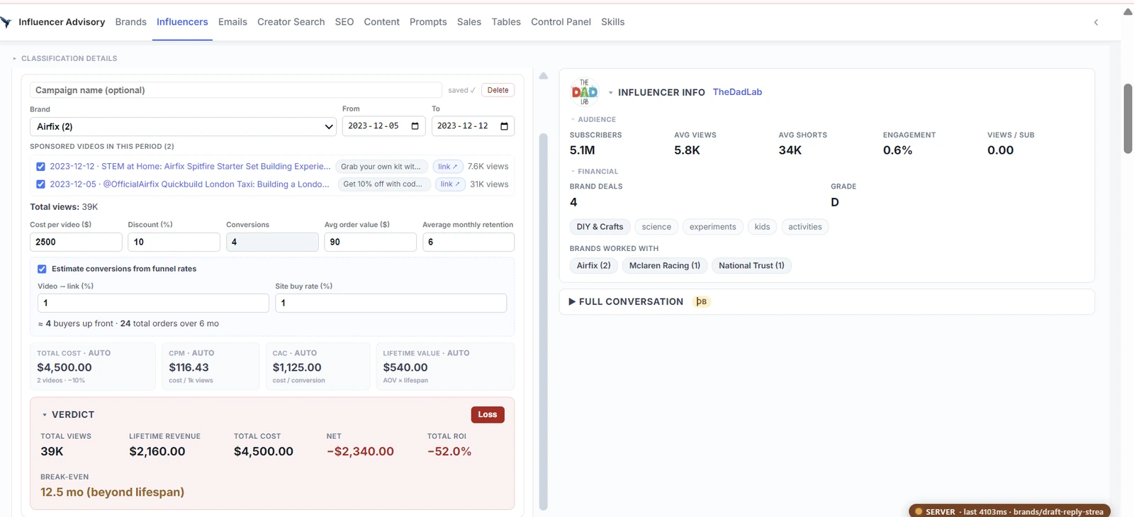Screen dimensions: 1134x517
Task: Open the Content tab
Action: (382, 22)
